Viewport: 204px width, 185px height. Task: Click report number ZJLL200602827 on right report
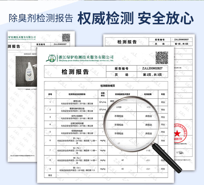pos(181,39)
